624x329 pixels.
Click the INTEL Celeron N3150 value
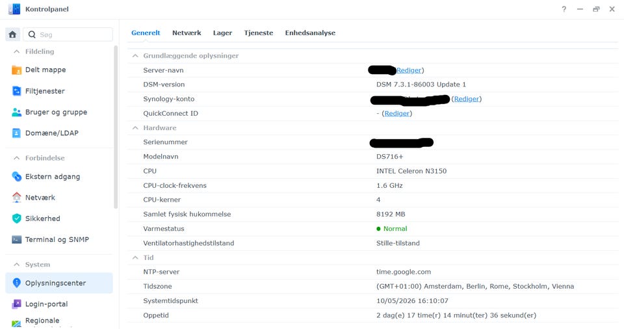[x=411, y=171]
